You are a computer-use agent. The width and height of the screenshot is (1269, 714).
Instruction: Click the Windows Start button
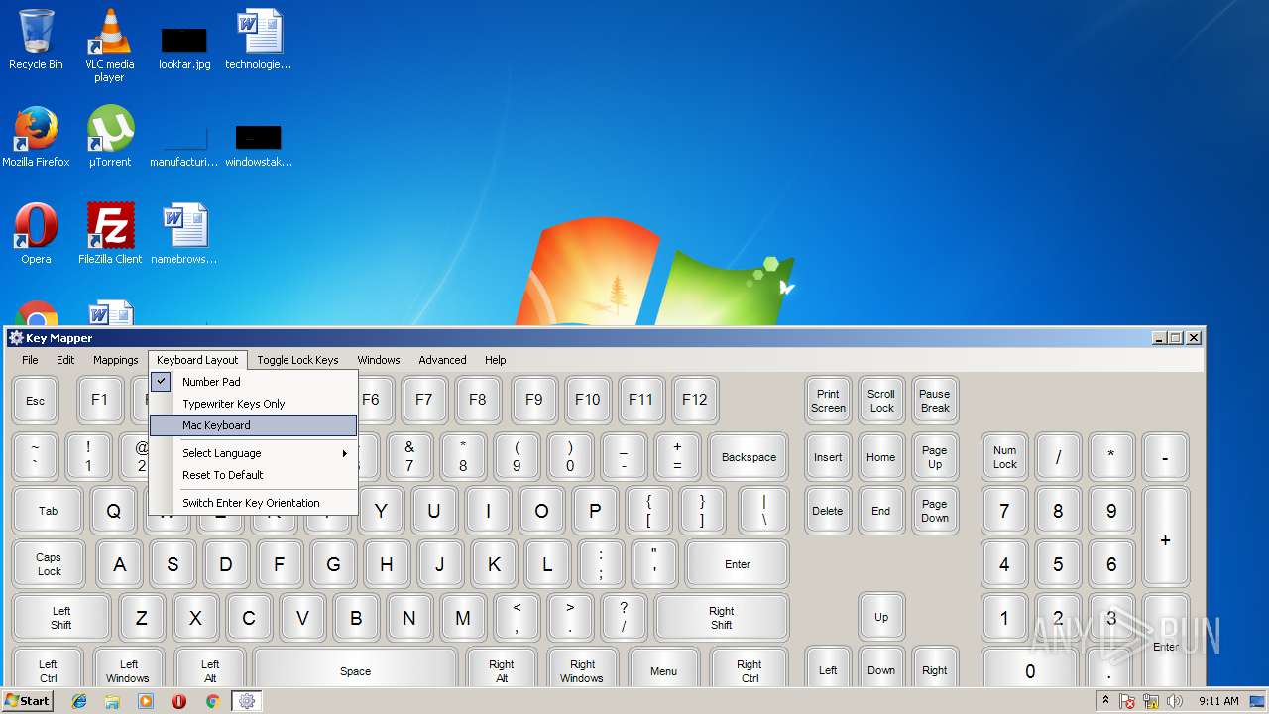click(27, 701)
